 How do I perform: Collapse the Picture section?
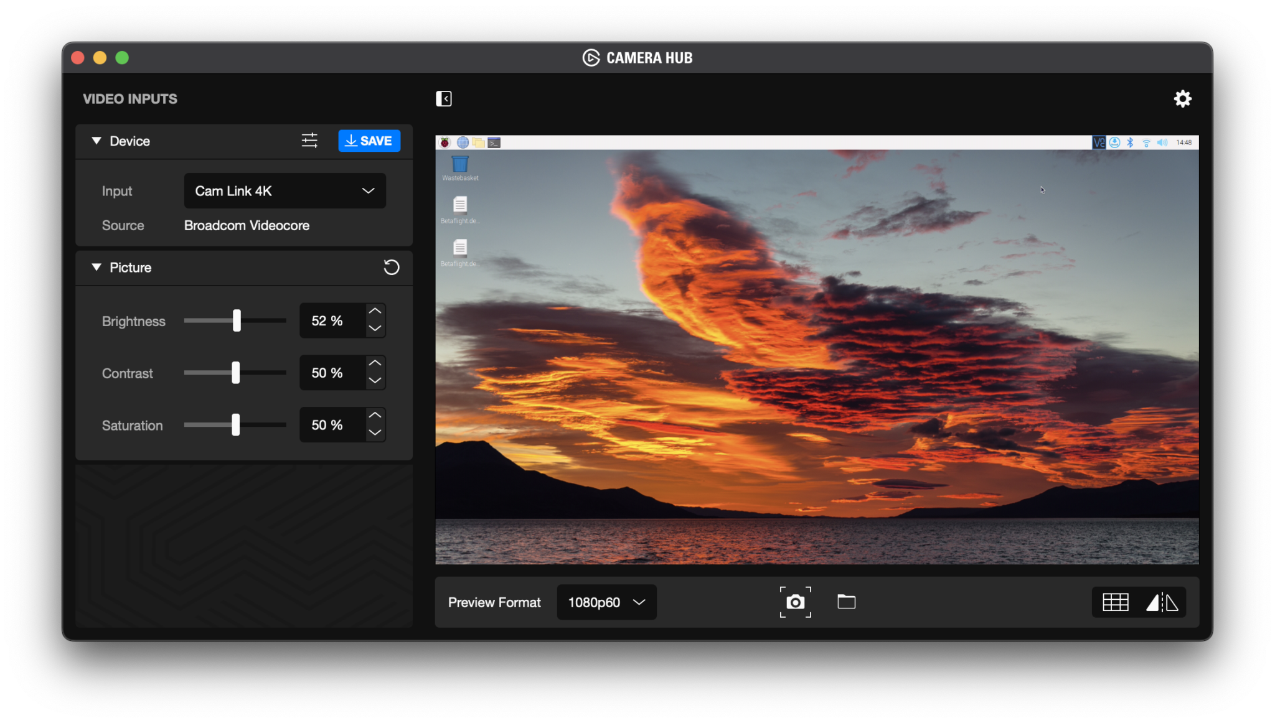tap(96, 268)
